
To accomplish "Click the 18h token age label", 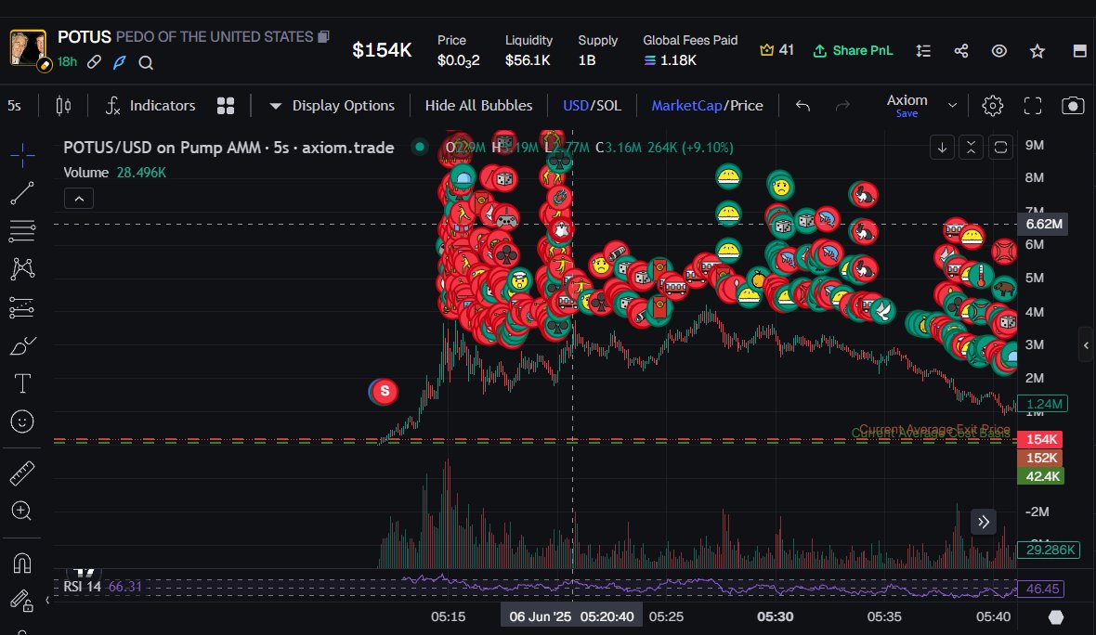I will [x=67, y=61].
